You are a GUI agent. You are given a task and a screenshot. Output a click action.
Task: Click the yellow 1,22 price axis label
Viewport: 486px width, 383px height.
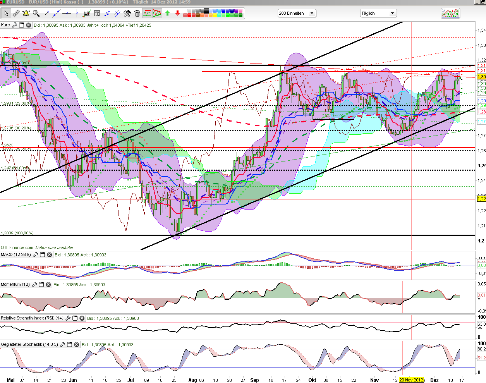481,199
